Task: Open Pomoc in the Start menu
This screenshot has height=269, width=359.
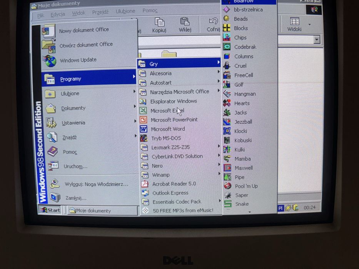Action: (91, 152)
